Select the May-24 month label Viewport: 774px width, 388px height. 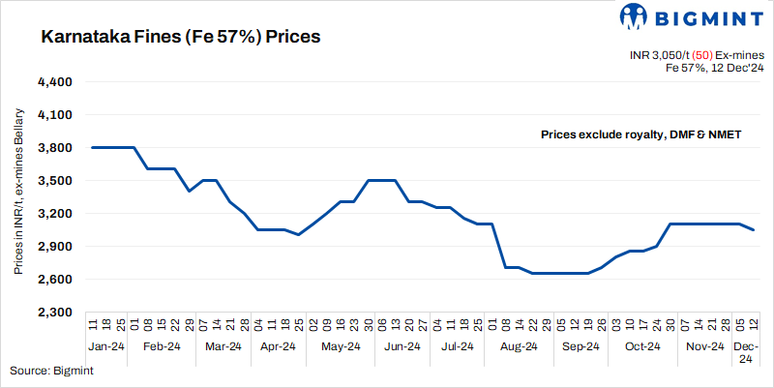[341, 346]
